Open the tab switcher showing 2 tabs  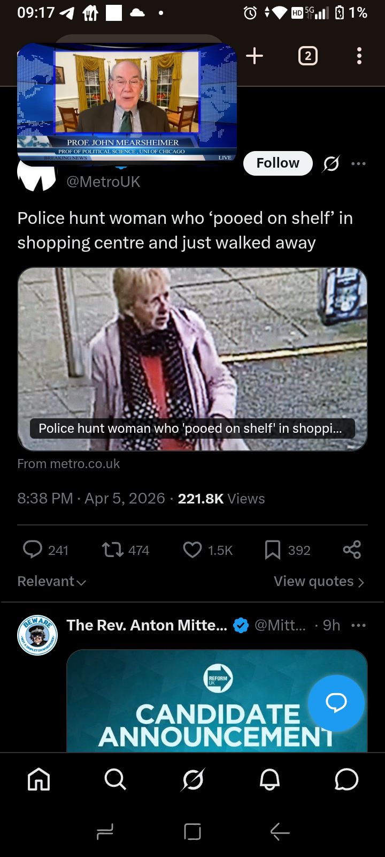[307, 56]
